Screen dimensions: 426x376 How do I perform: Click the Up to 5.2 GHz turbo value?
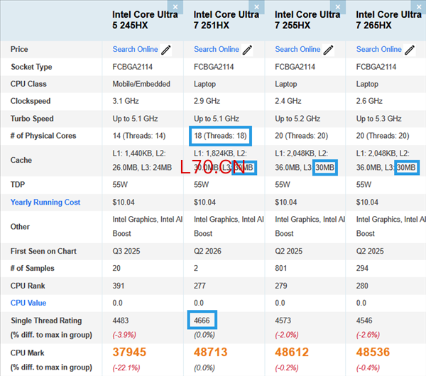[x=297, y=119]
